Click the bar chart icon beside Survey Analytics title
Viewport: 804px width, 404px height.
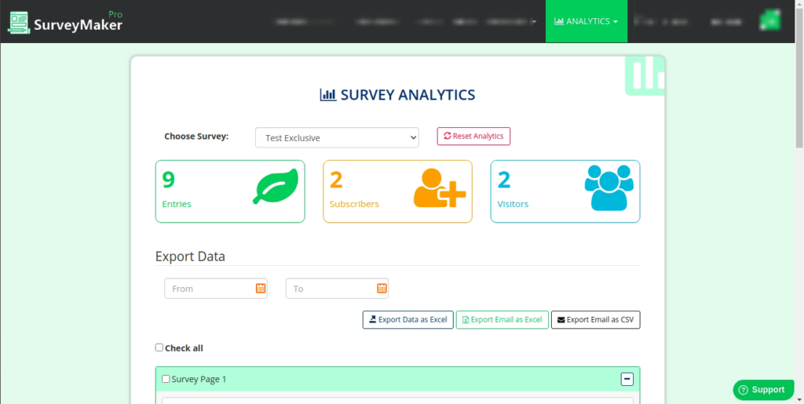tap(328, 95)
